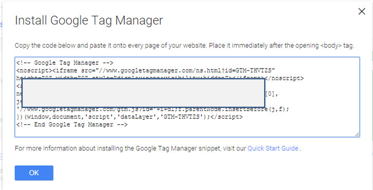373x190 pixels.
Task: Click the 'Install Google Tag Manager' dialog title
Action: [88, 20]
